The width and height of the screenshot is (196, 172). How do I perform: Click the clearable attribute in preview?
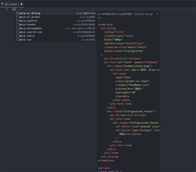[122, 96]
